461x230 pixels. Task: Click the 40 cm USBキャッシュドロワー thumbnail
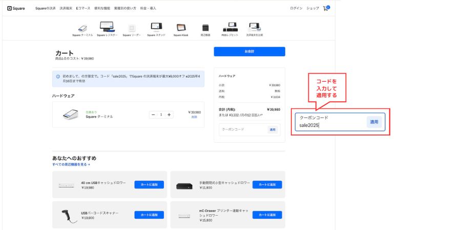pyautogui.click(x=67, y=185)
